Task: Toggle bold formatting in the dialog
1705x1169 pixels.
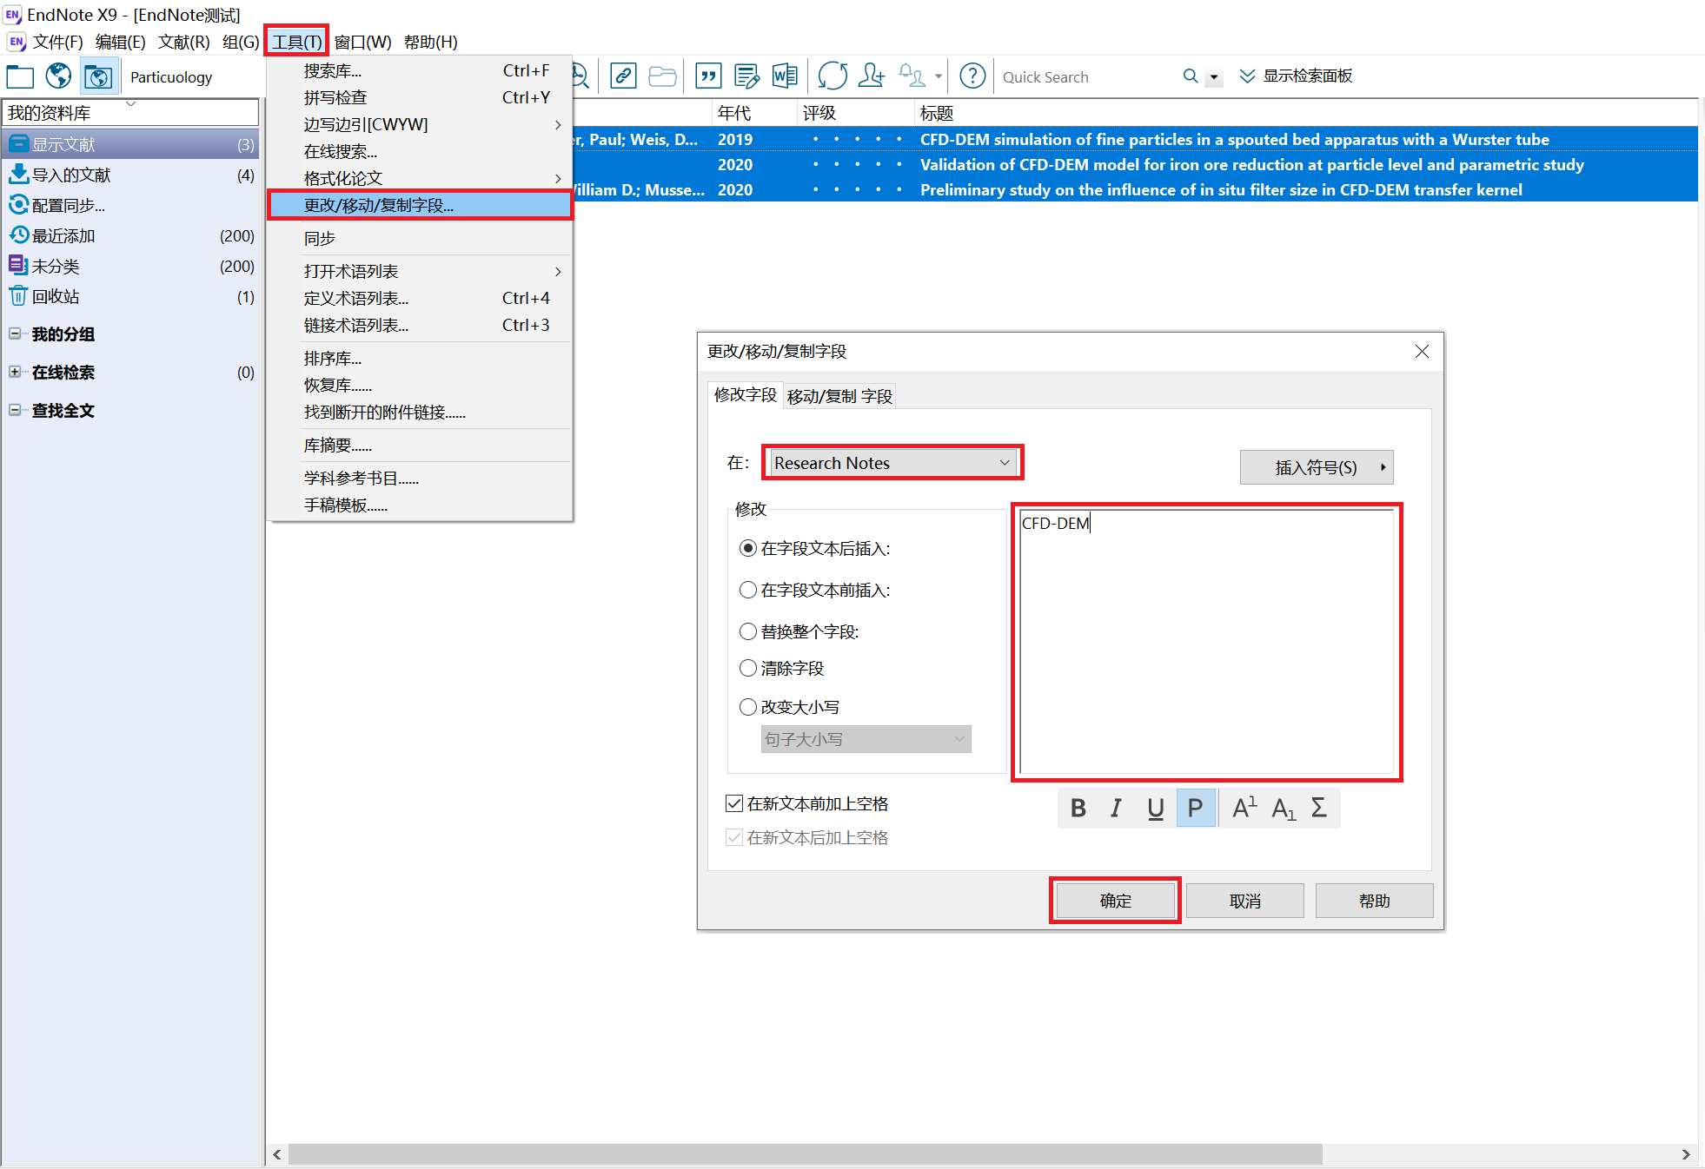Action: [1078, 809]
